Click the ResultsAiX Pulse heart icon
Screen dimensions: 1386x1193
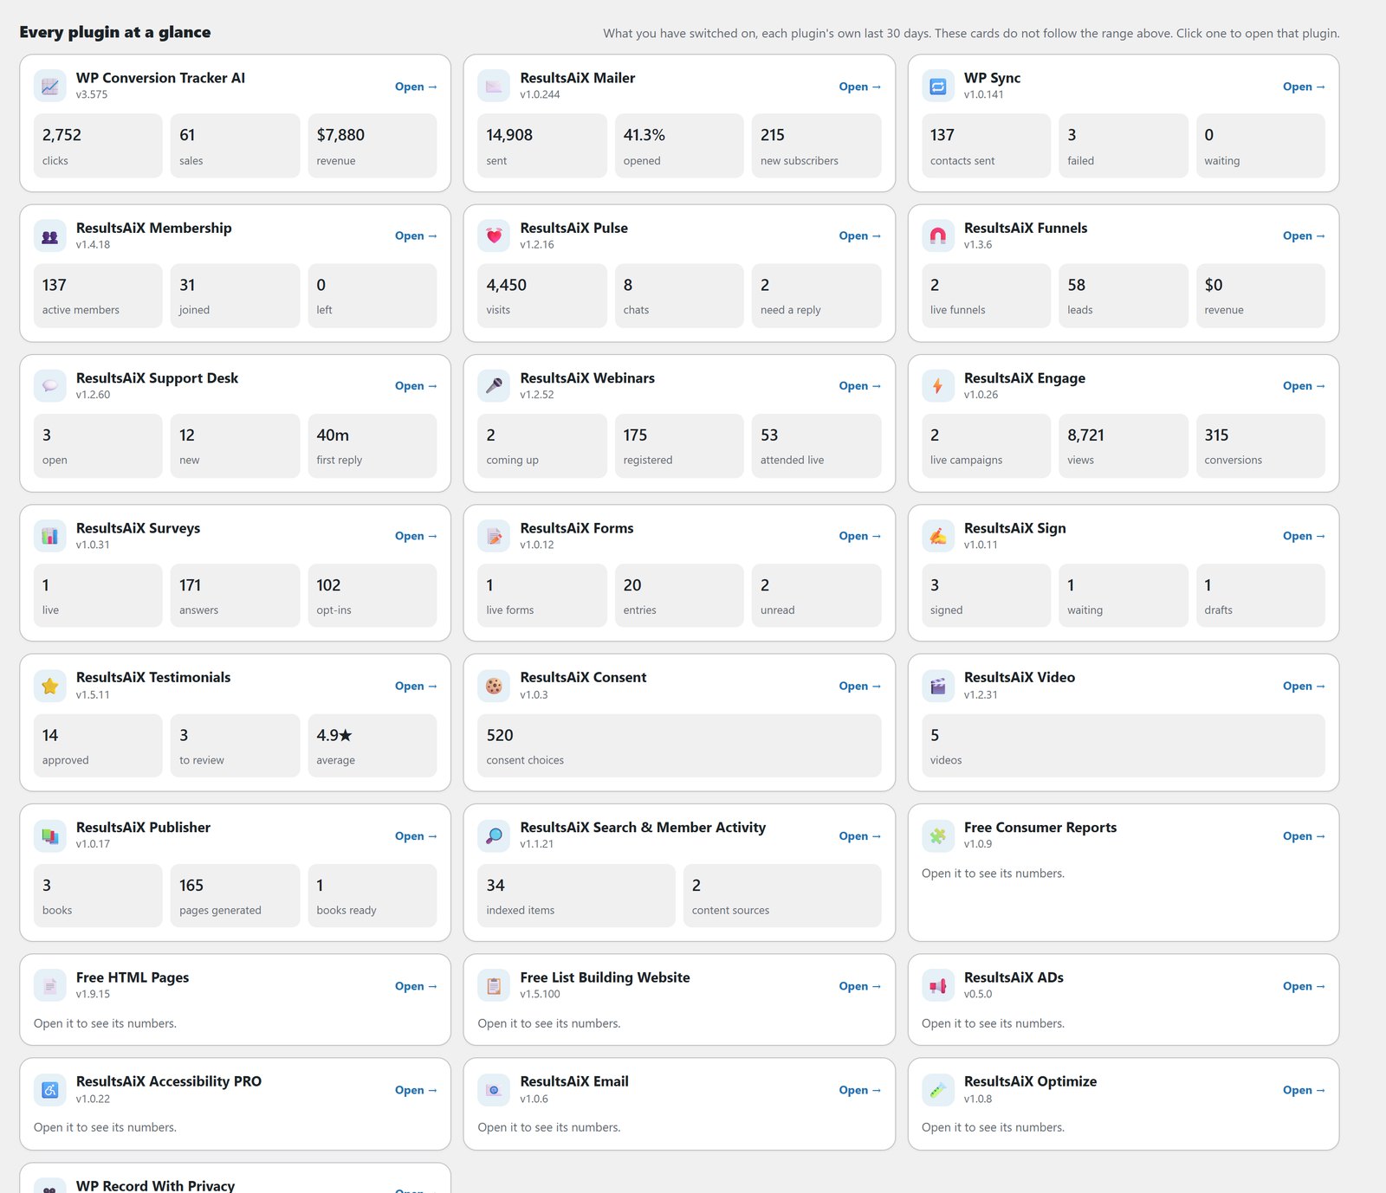click(x=494, y=235)
